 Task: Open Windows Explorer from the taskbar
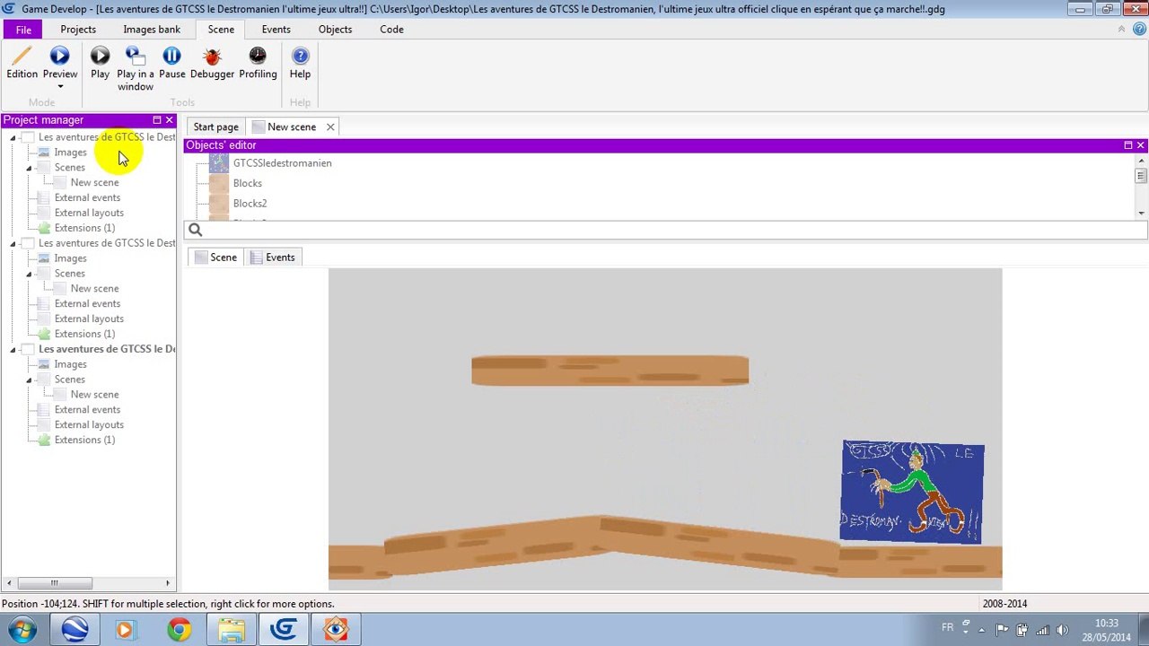(232, 630)
